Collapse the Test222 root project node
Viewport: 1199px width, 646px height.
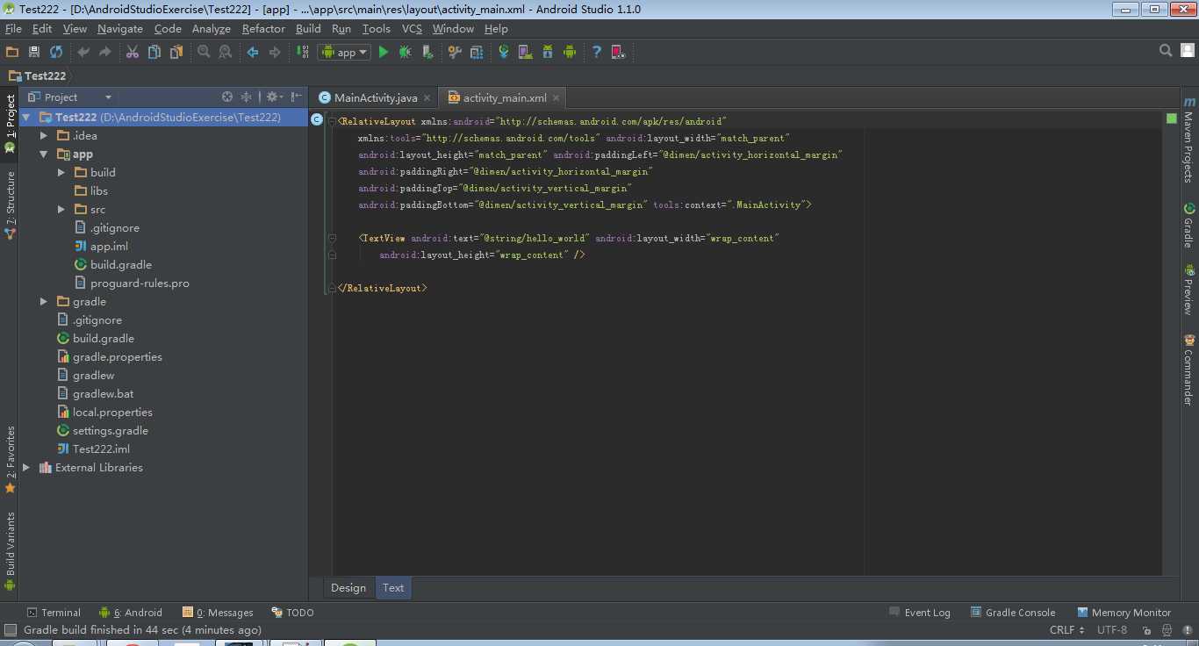point(26,117)
